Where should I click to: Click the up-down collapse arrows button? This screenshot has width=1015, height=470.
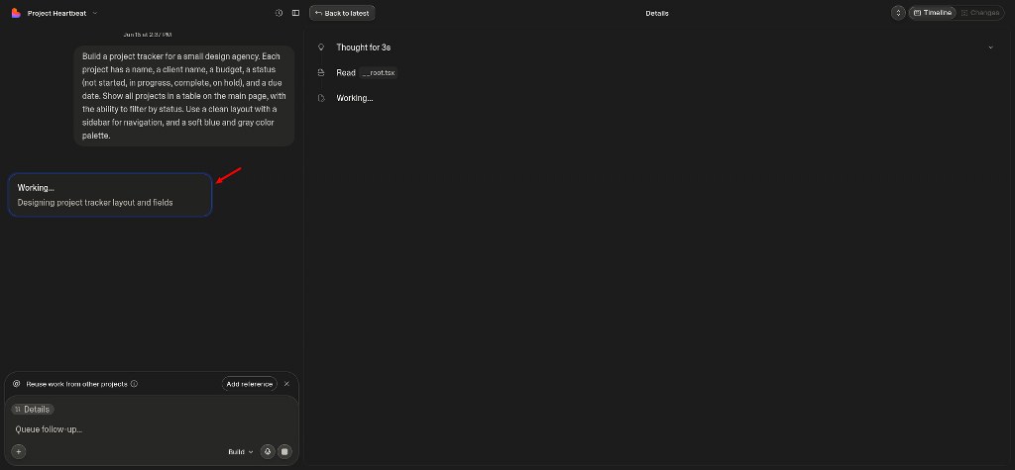point(898,13)
